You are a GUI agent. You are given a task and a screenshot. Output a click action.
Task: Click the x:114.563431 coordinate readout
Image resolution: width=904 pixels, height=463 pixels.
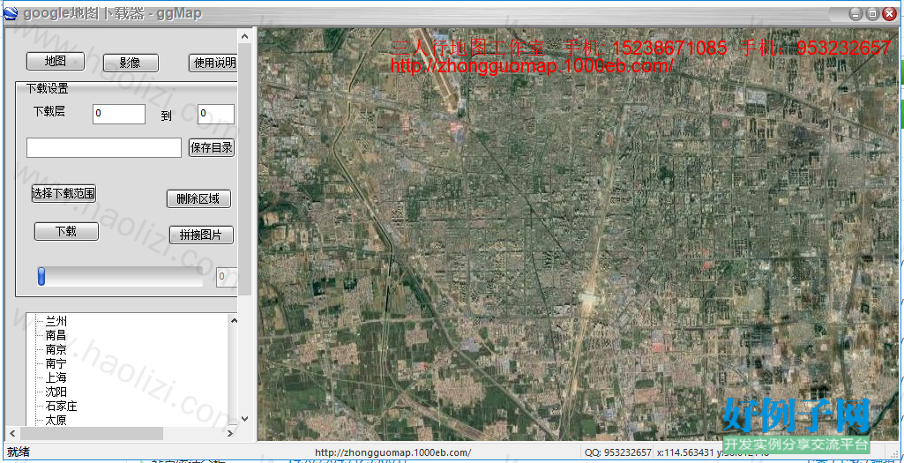[685, 452]
